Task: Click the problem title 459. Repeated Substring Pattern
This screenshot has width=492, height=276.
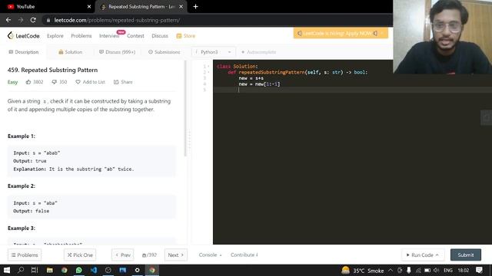Action: [53, 70]
